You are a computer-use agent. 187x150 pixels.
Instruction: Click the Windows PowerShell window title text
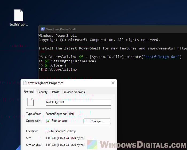click(61, 29)
